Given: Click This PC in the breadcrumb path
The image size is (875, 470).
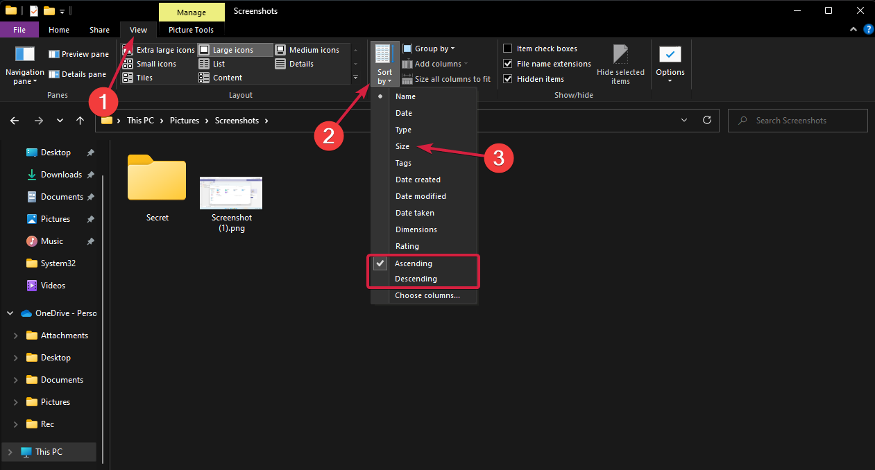Looking at the screenshot, I should point(140,121).
